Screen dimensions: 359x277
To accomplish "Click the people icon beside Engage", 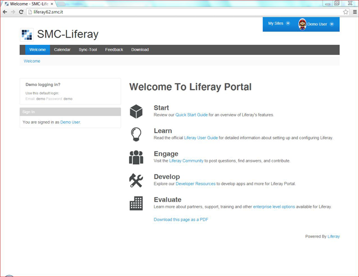I will pos(136,158).
